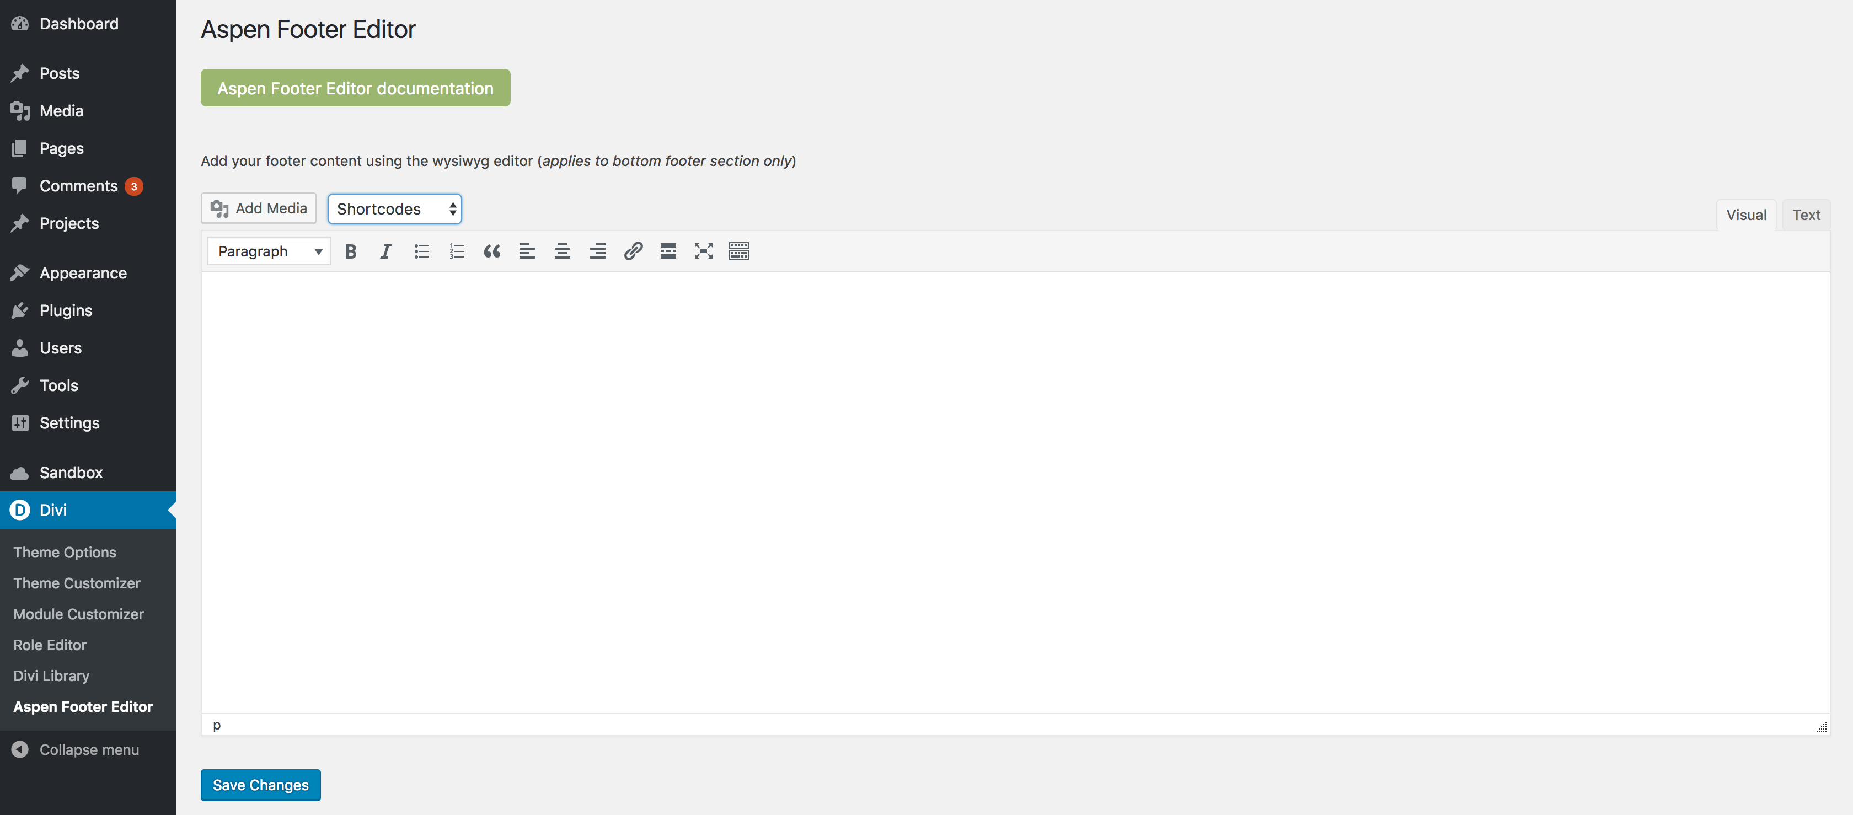Open the Pages menu

[88, 148]
